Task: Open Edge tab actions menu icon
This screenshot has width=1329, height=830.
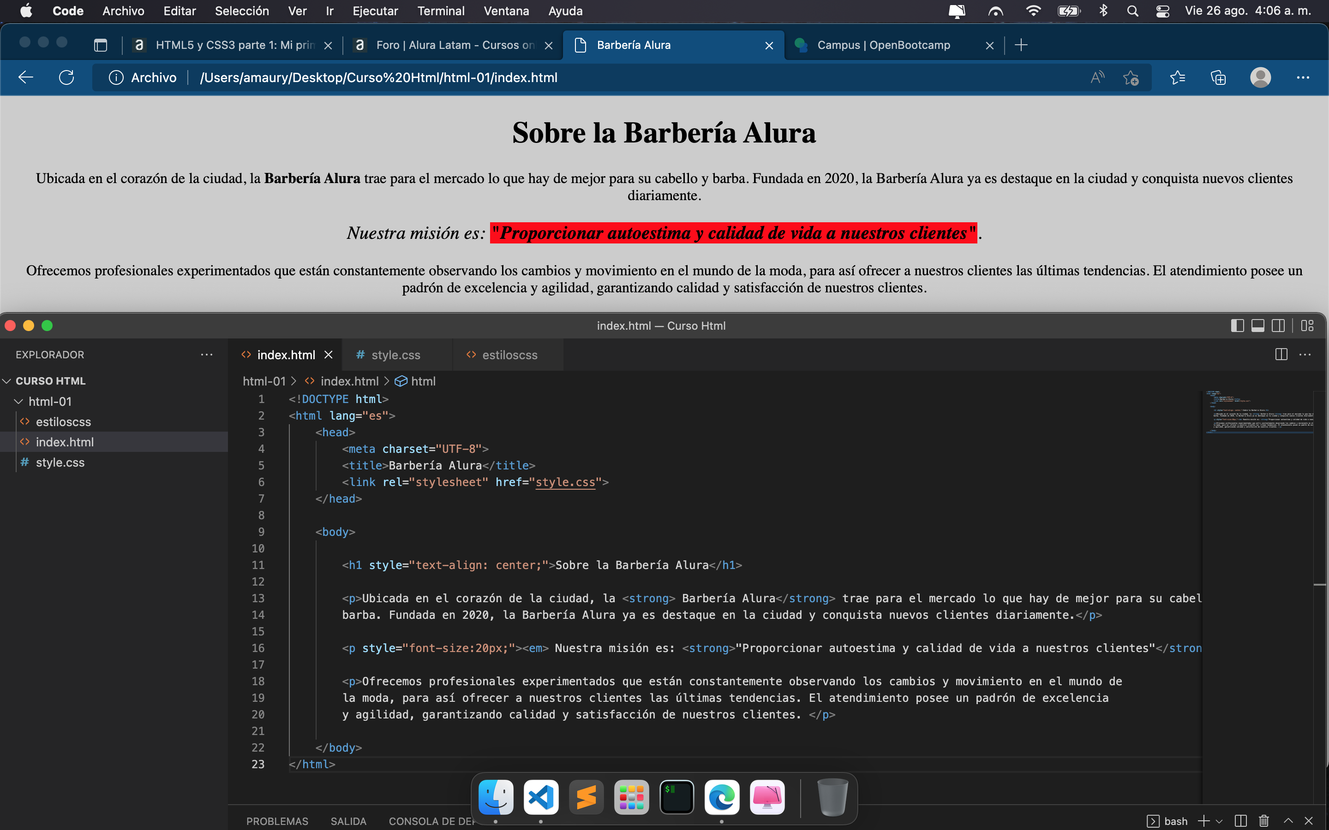Action: 101,45
